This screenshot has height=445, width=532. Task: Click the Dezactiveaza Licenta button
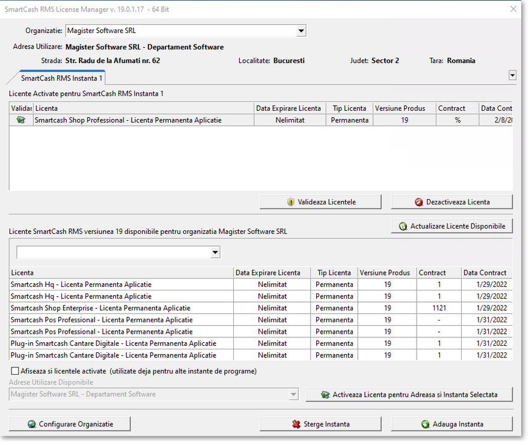(x=451, y=202)
